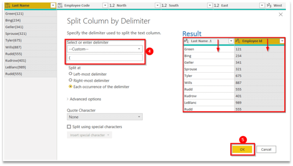Click the 887 cell in result table

tap(259, 83)
